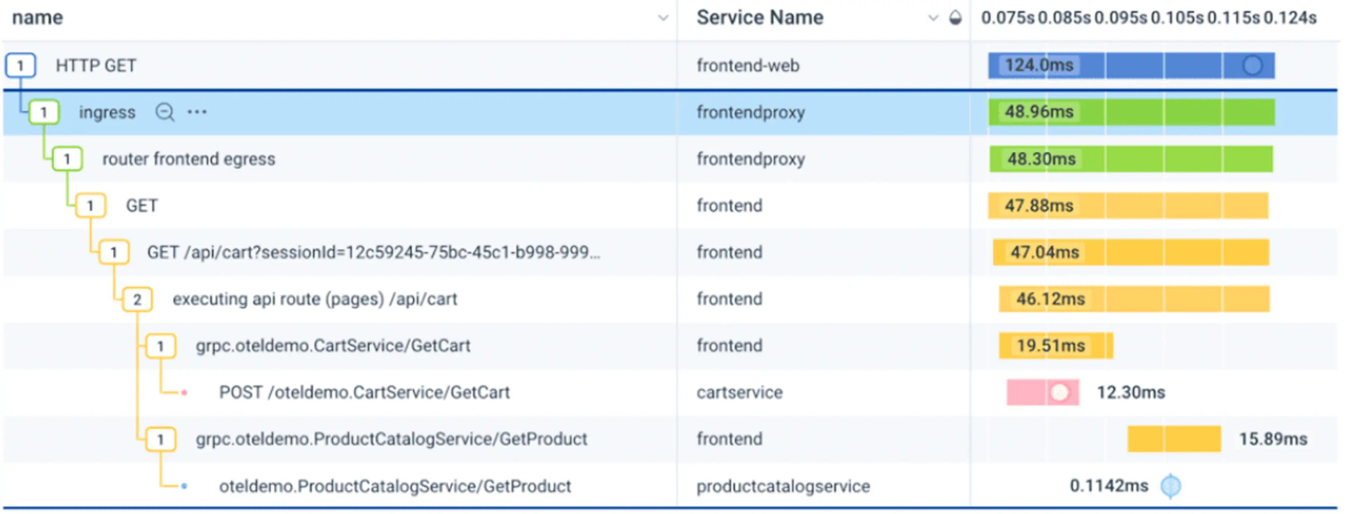
Task: Click the droplet color icon beside Service Name
Action: pyautogui.click(x=956, y=18)
